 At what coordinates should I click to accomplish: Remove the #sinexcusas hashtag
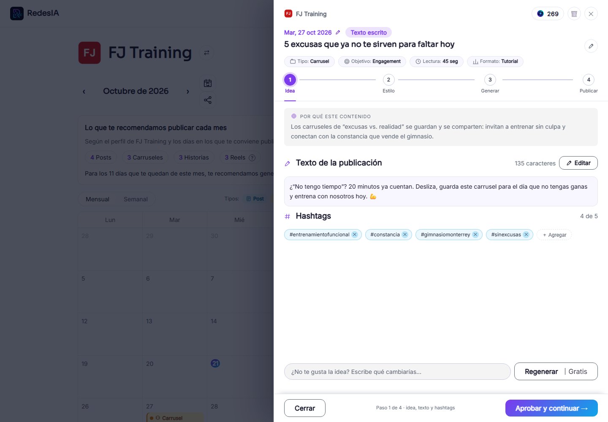coord(526,235)
